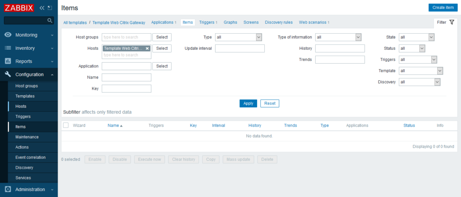Open the Type of information dropdown

pos(338,37)
